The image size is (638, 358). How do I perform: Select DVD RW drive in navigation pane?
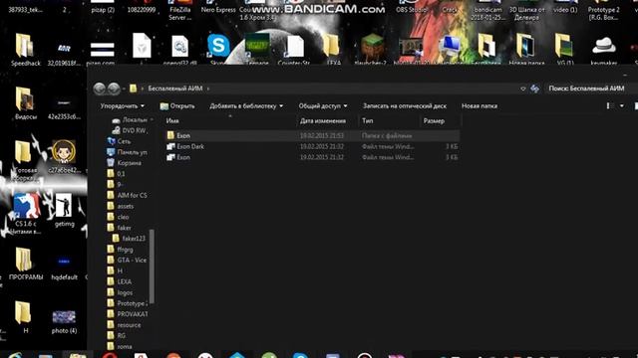[x=129, y=130]
